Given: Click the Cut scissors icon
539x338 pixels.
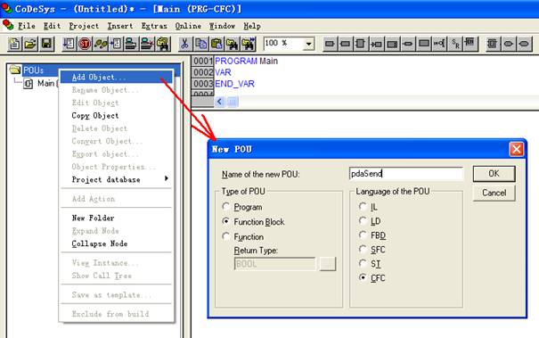Looking at the screenshot, I should (184, 44).
